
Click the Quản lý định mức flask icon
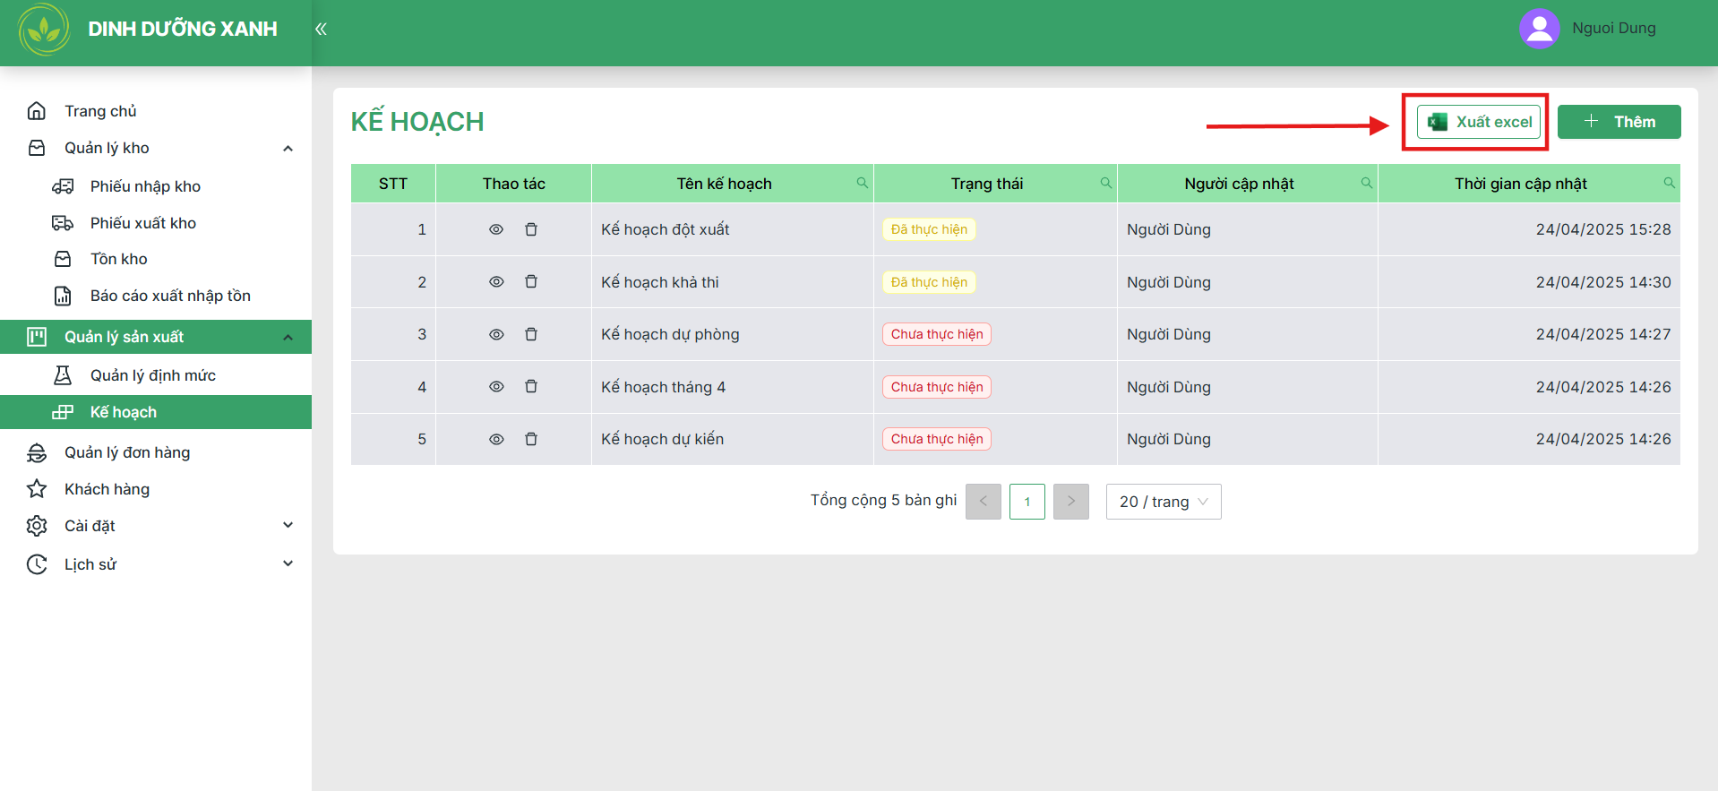(63, 375)
